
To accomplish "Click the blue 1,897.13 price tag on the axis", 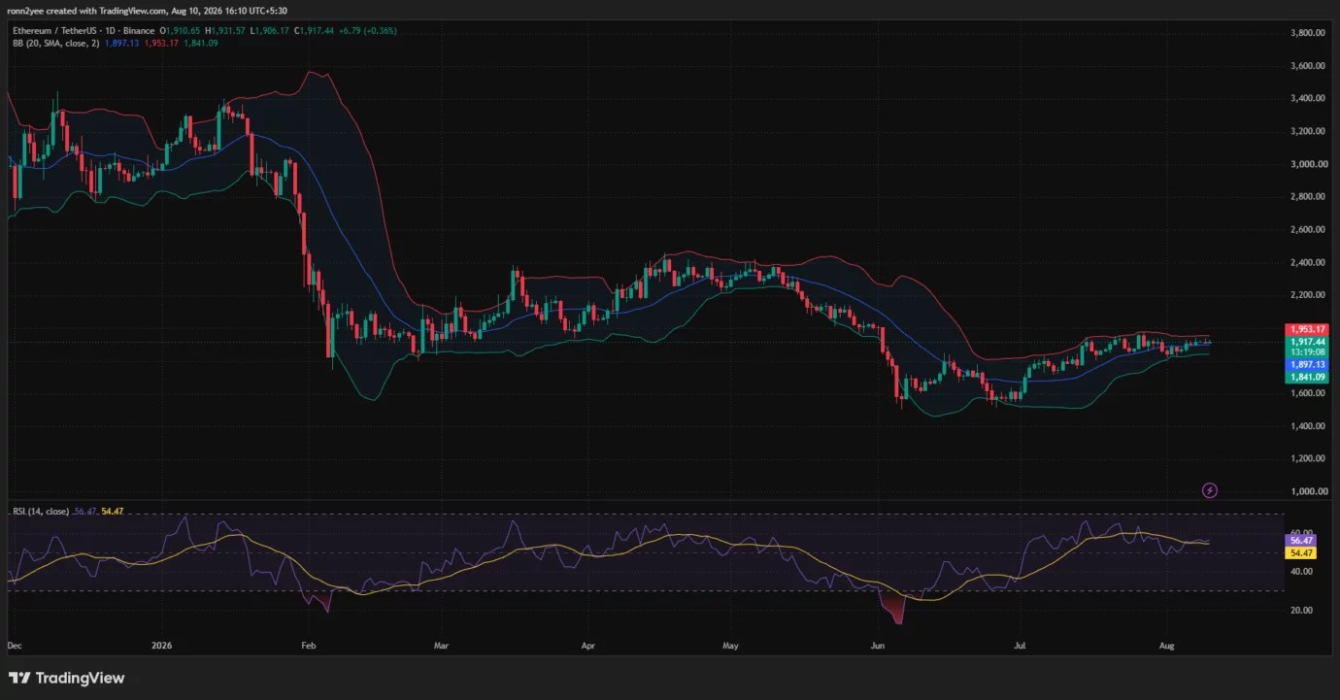I will 1306,364.
